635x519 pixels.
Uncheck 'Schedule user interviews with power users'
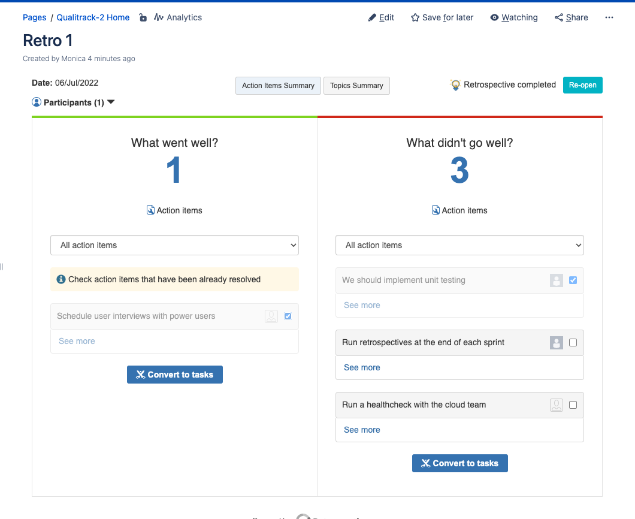click(288, 316)
